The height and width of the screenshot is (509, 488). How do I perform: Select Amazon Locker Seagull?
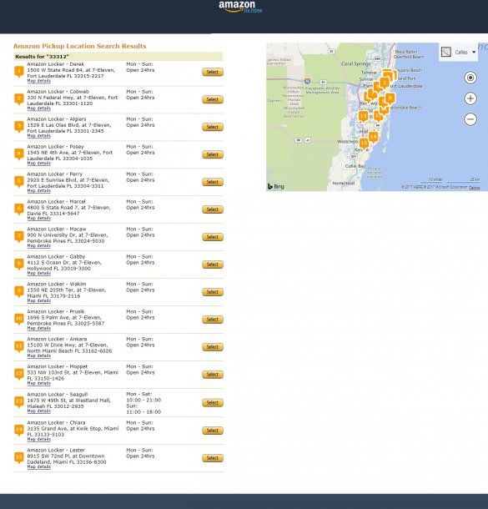(x=213, y=402)
